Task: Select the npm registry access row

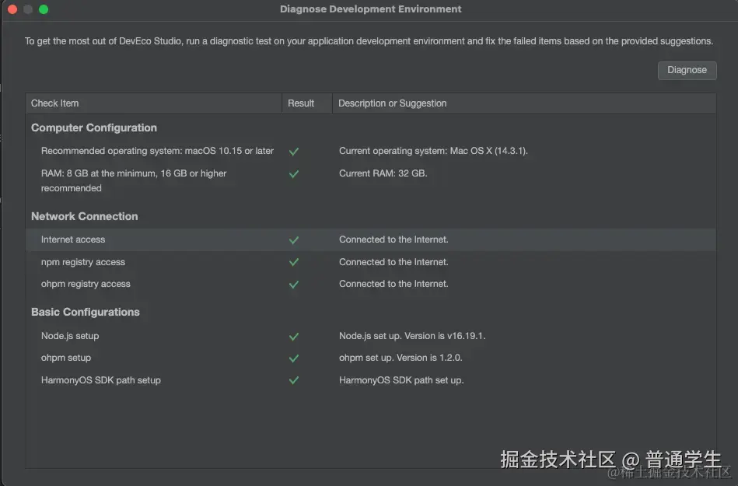Action: [83, 262]
